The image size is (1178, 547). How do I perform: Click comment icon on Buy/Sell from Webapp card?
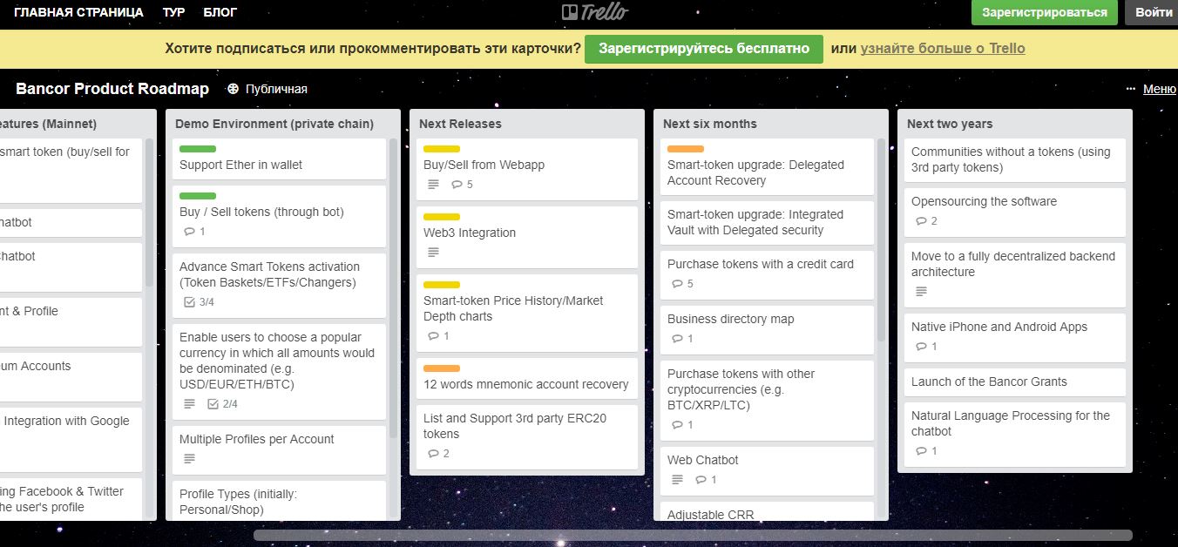pos(457,185)
